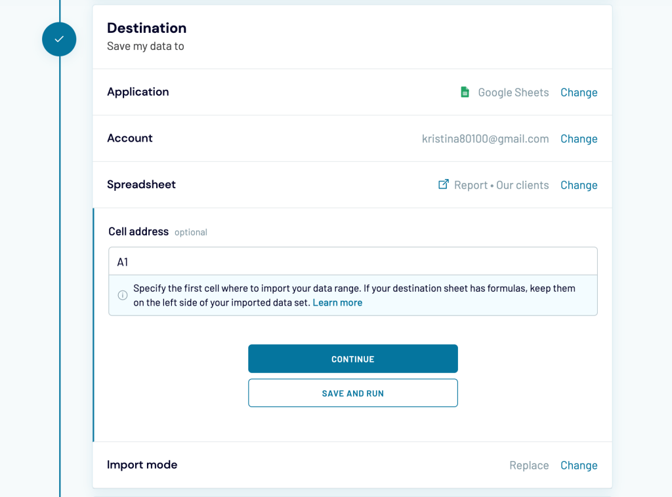The height and width of the screenshot is (497, 672).
Task: Click the Account row label
Action: click(130, 138)
